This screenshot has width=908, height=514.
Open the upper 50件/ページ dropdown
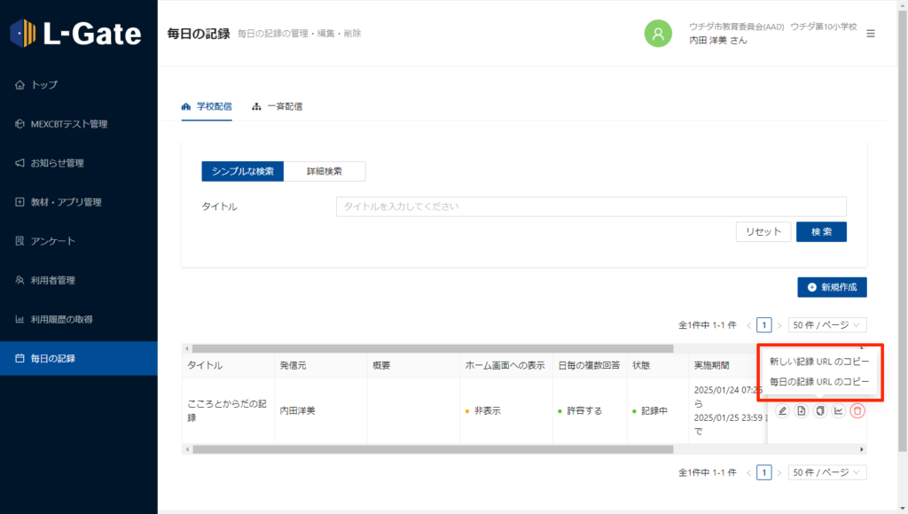pyautogui.click(x=827, y=325)
